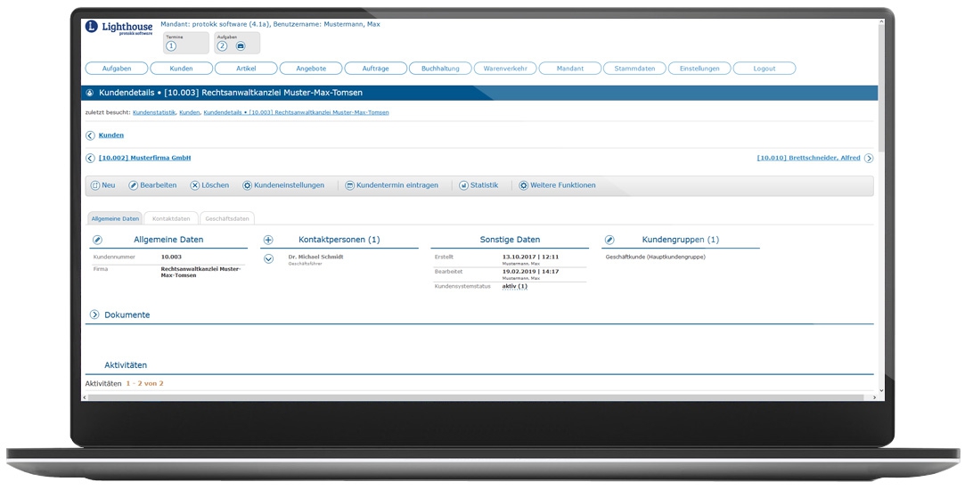Open the Buchhaltung menu
The height and width of the screenshot is (490, 973).
(x=440, y=69)
